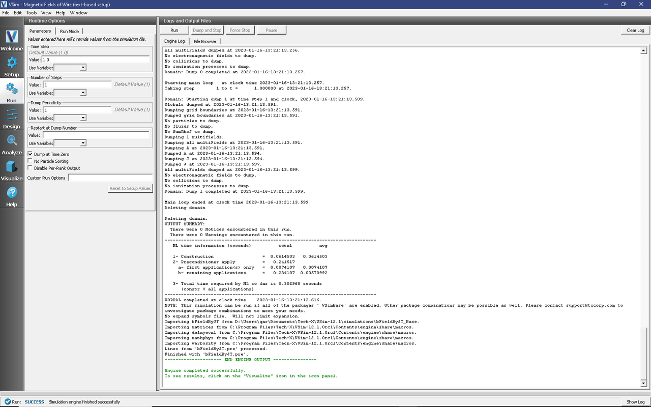Click the Show Log button

pos(635,402)
